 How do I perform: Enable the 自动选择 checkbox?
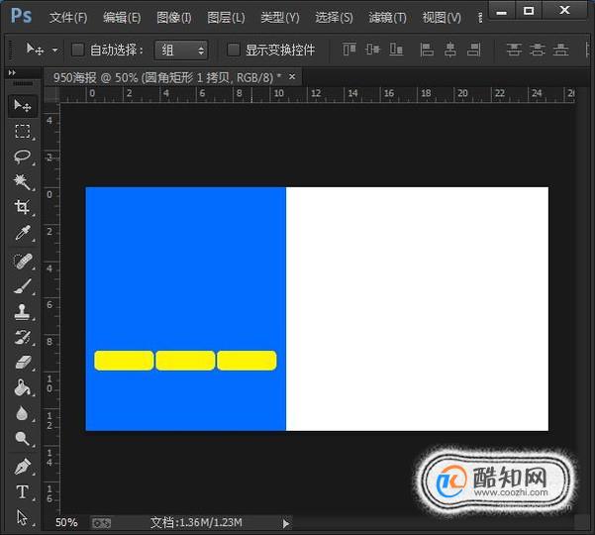[x=78, y=50]
